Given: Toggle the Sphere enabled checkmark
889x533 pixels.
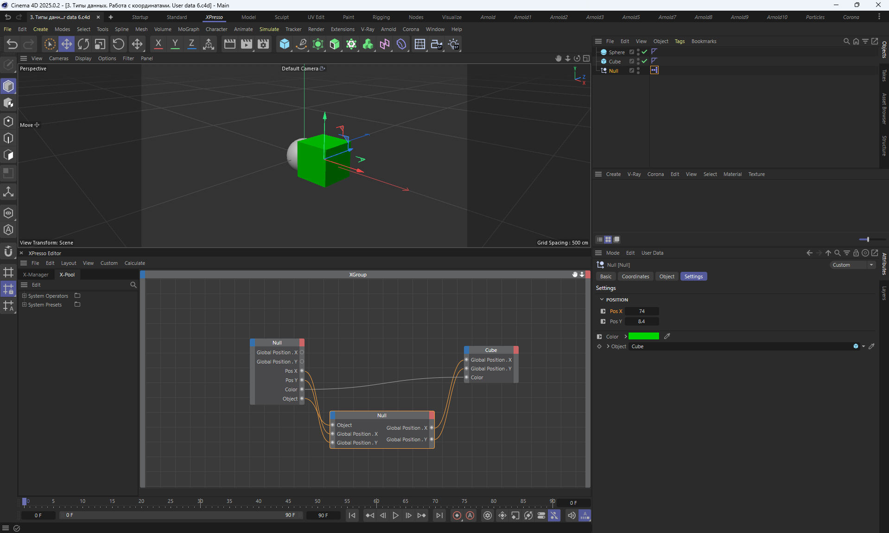Looking at the screenshot, I should pyautogui.click(x=644, y=52).
